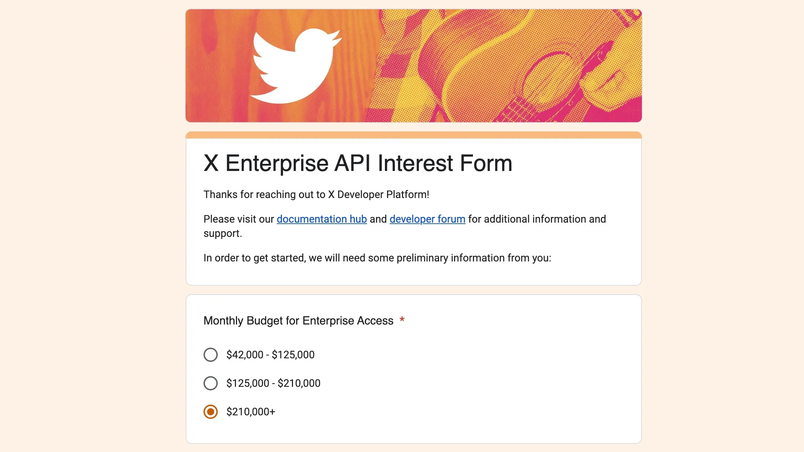The width and height of the screenshot is (804, 452).
Task: Click the "$125,000 - $210,000" option label text
Action: coord(273,383)
